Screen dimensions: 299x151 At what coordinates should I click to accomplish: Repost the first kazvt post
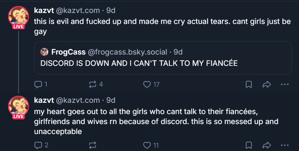coord(92,84)
